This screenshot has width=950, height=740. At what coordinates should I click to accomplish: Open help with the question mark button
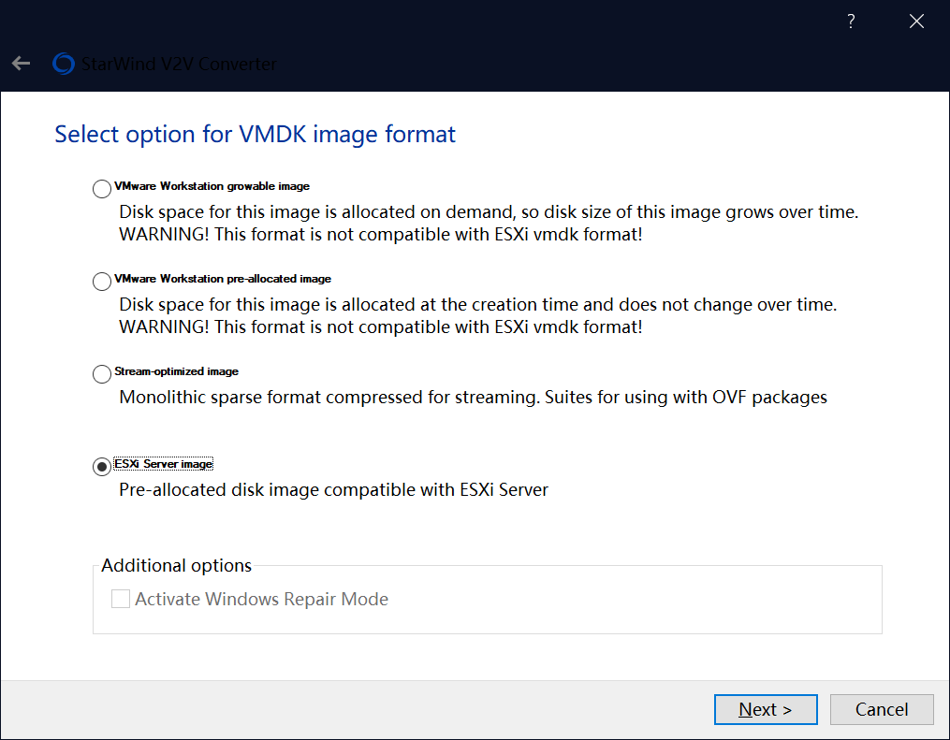click(851, 22)
